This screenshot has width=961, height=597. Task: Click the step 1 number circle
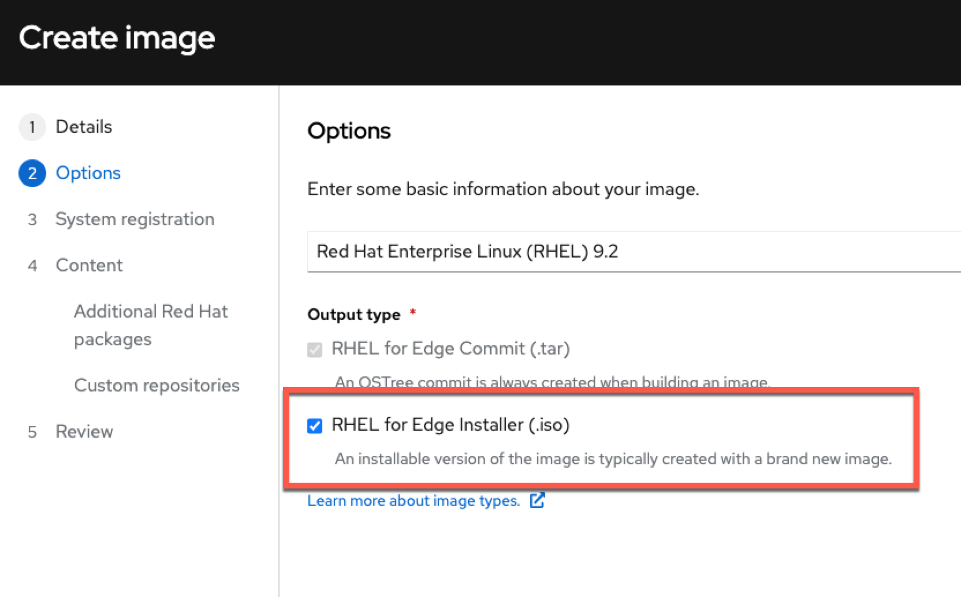32,126
